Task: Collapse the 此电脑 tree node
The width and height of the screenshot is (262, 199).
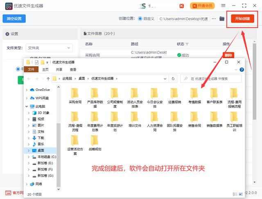Action: pyautogui.click(x=27, y=106)
